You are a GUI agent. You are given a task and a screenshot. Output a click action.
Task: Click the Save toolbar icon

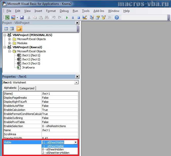pyautogui.click(x=22, y=18)
